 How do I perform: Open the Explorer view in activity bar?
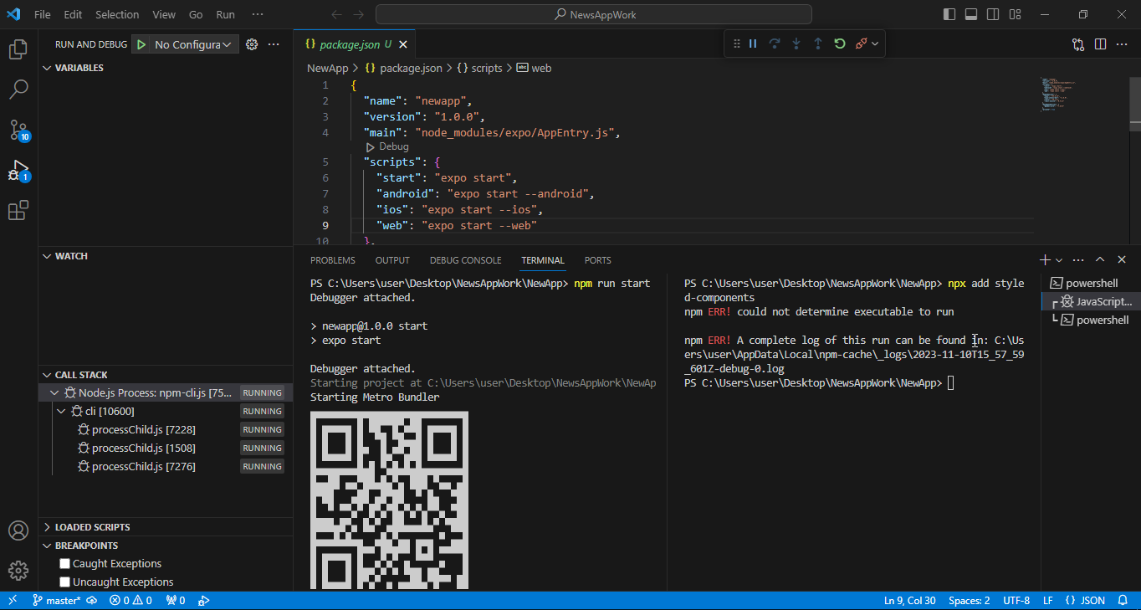click(x=18, y=49)
